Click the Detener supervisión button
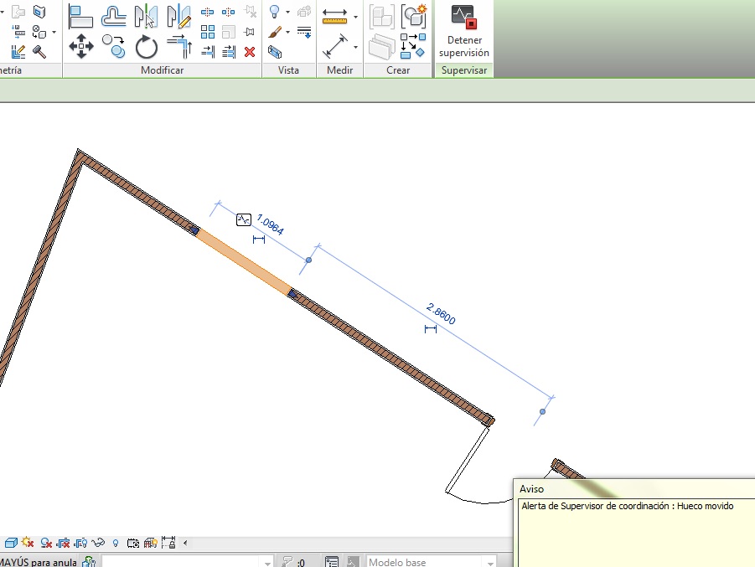Image resolution: width=755 pixels, height=567 pixels. pyautogui.click(x=463, y=32)
